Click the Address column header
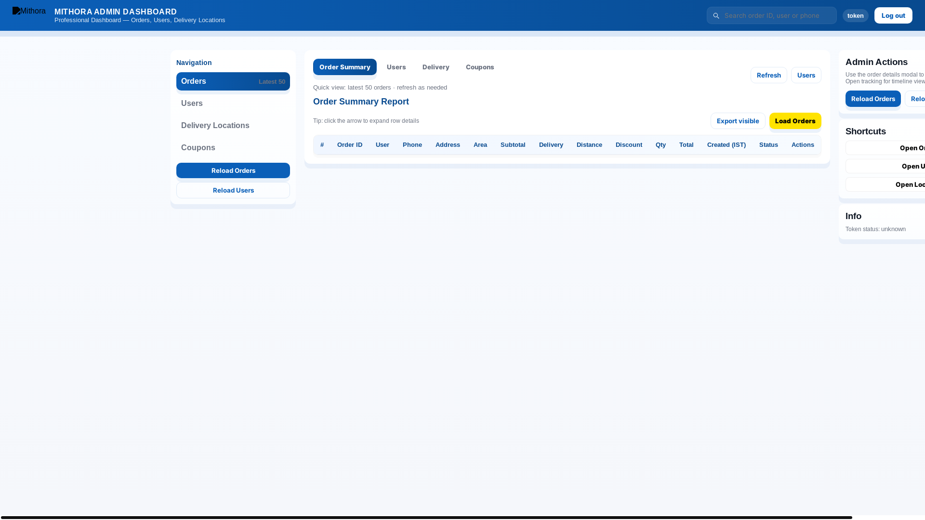 click(x=448, y=145)
